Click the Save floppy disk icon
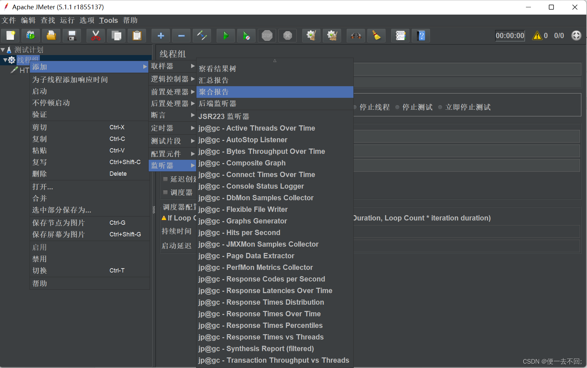587x368 pixels. (72, 35)
